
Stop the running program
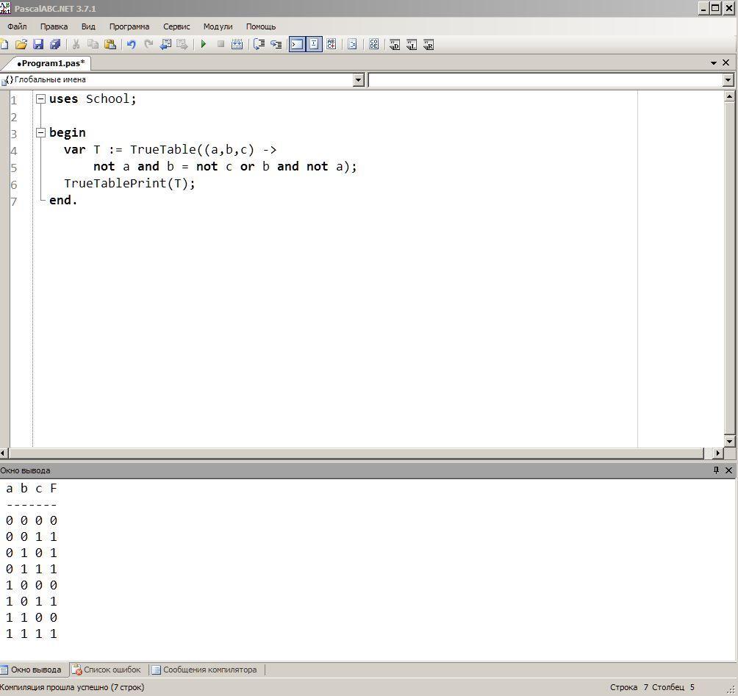click(x=221, y=44)
